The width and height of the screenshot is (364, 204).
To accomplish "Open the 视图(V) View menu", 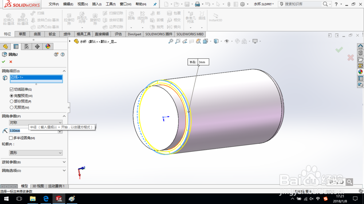I will 82,4.
